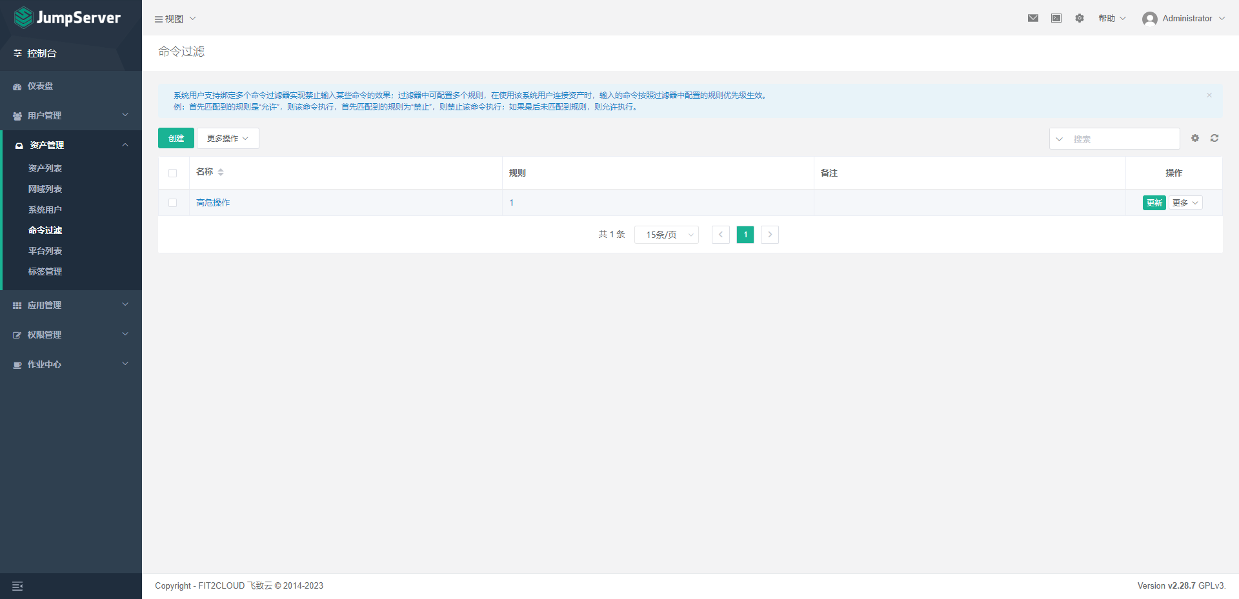Open system settings gear in header
The width and height of the screenshot is (1239, 599).
coord(1080,18)
